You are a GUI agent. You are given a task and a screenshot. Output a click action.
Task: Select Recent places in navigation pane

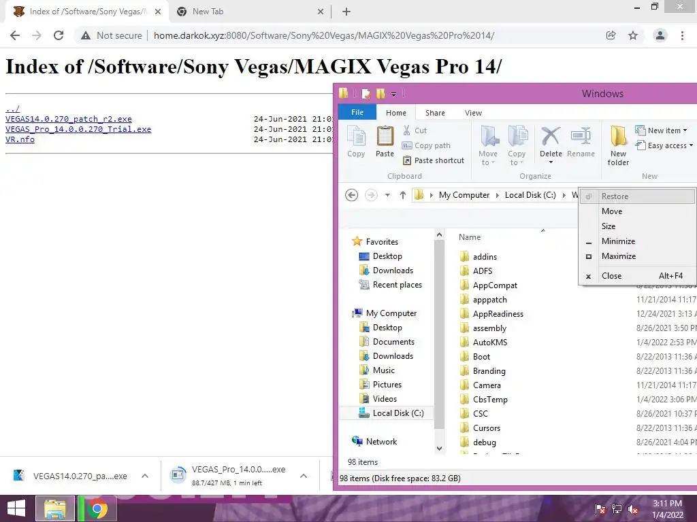pos(398,285)
